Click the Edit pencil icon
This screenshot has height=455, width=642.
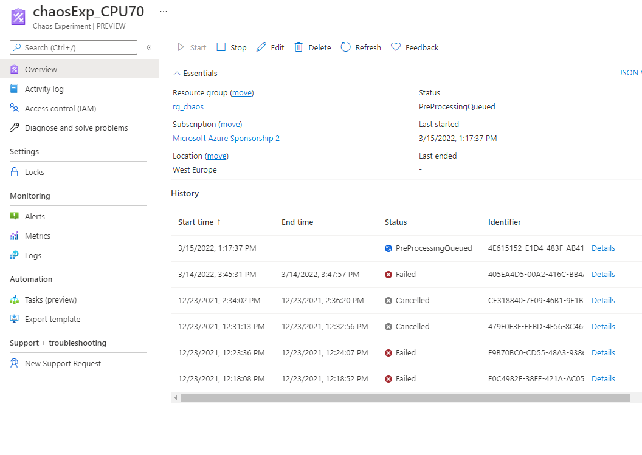tap(261, 47)
